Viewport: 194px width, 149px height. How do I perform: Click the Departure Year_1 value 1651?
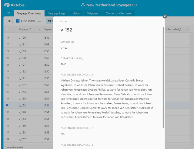pos(63,64)
